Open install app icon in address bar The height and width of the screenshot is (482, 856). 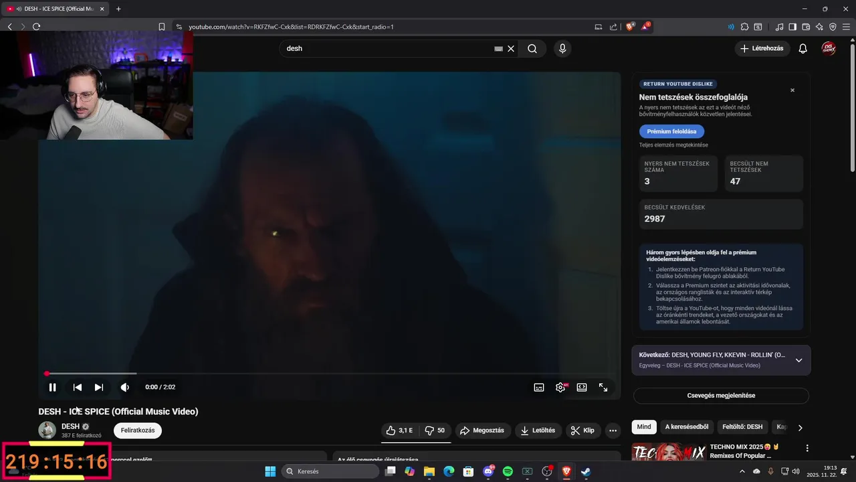pyautogui.click(x=599, y=27)
